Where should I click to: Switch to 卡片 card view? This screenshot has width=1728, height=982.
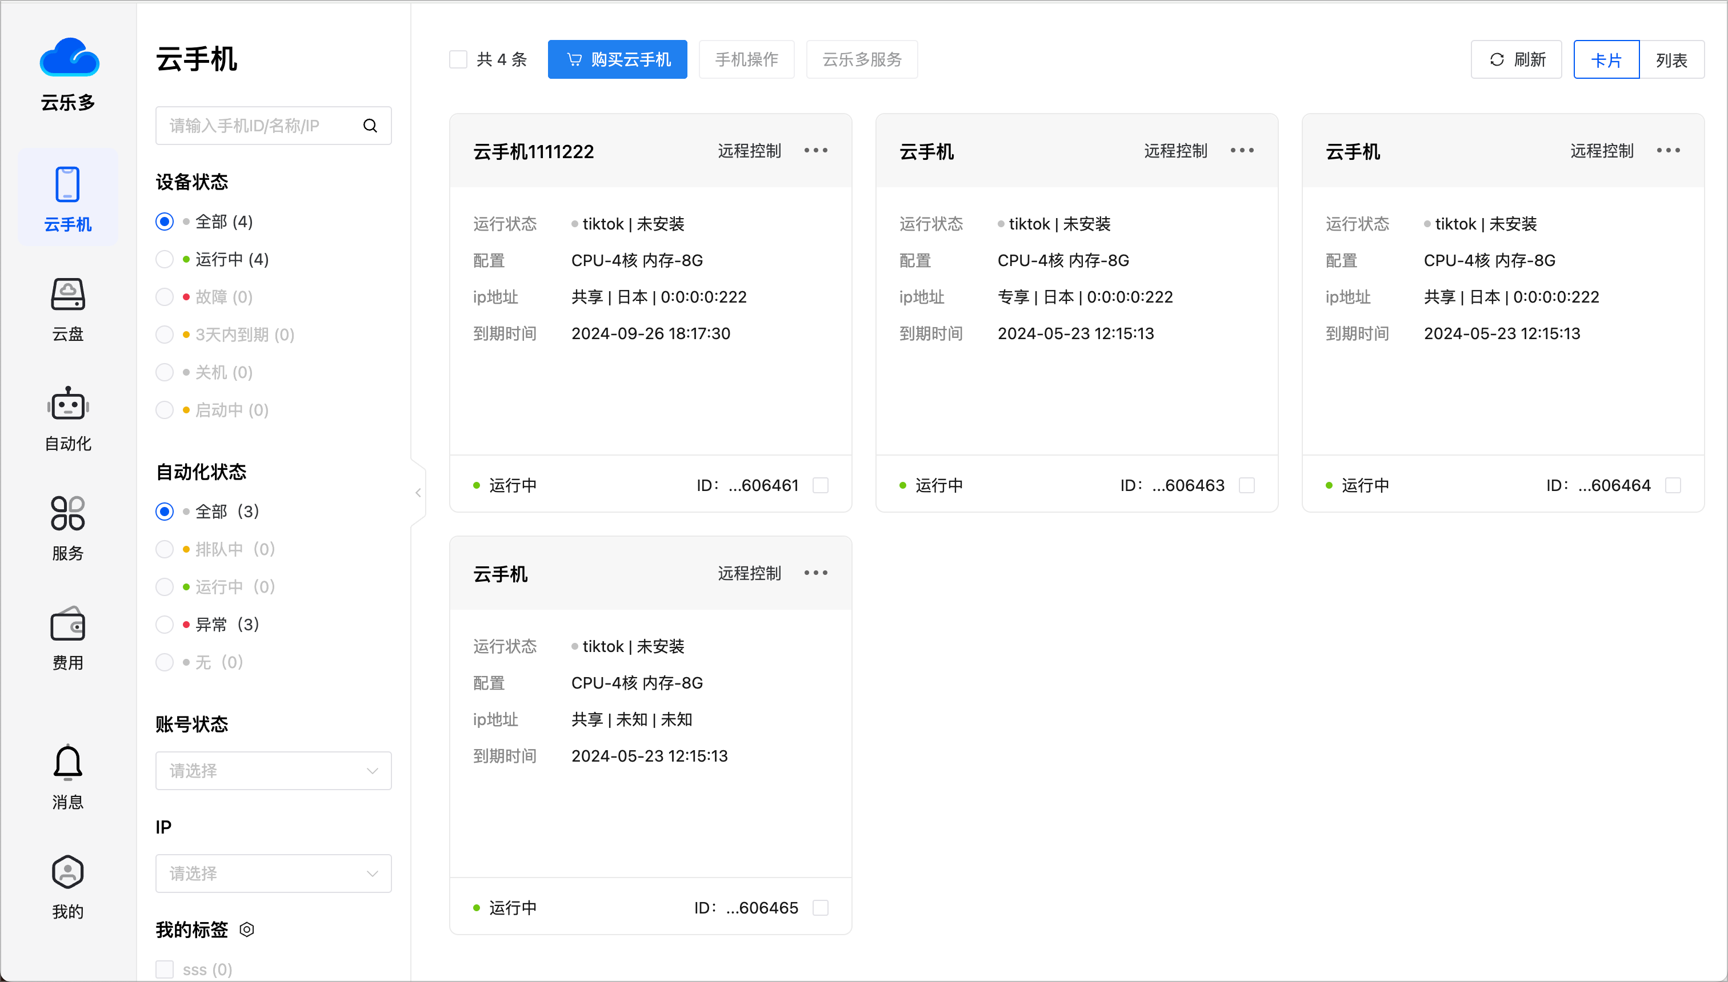[x=1606, y=59]
